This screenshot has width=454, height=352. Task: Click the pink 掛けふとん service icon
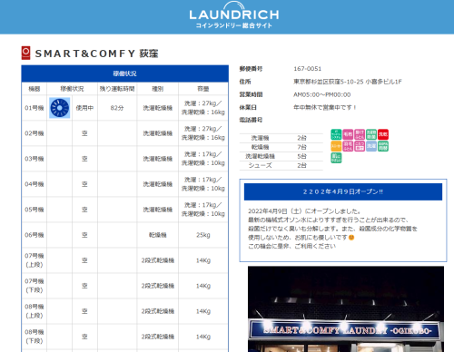(360, 134)
